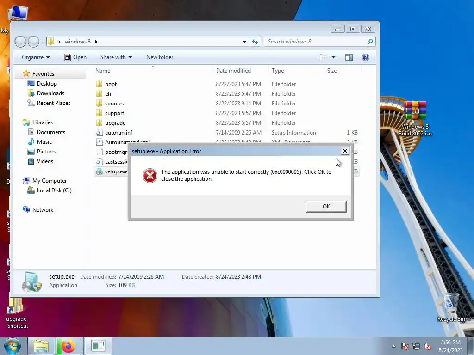Sort by Type column header
Image resolution: width=474 pixels, height=355 pixels.
pos(296,71)
